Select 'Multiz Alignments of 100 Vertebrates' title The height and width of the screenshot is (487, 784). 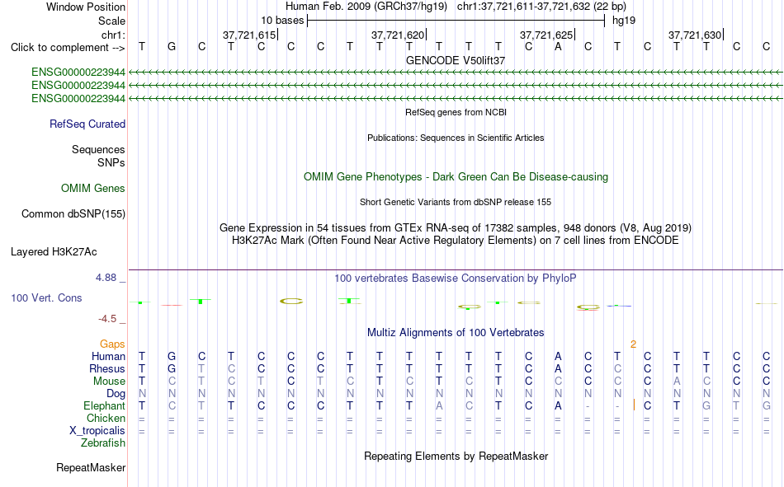click(x=456, y=333)
